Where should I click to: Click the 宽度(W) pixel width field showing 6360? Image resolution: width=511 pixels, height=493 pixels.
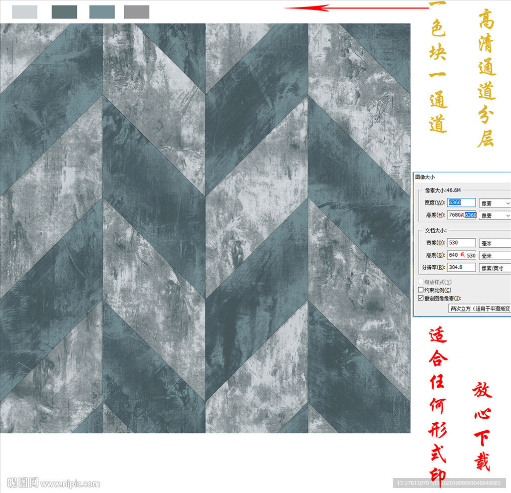coord(461,202)
